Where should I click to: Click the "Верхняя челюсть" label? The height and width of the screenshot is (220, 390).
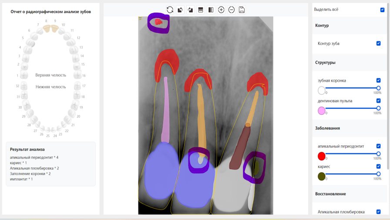coord(51,75)
